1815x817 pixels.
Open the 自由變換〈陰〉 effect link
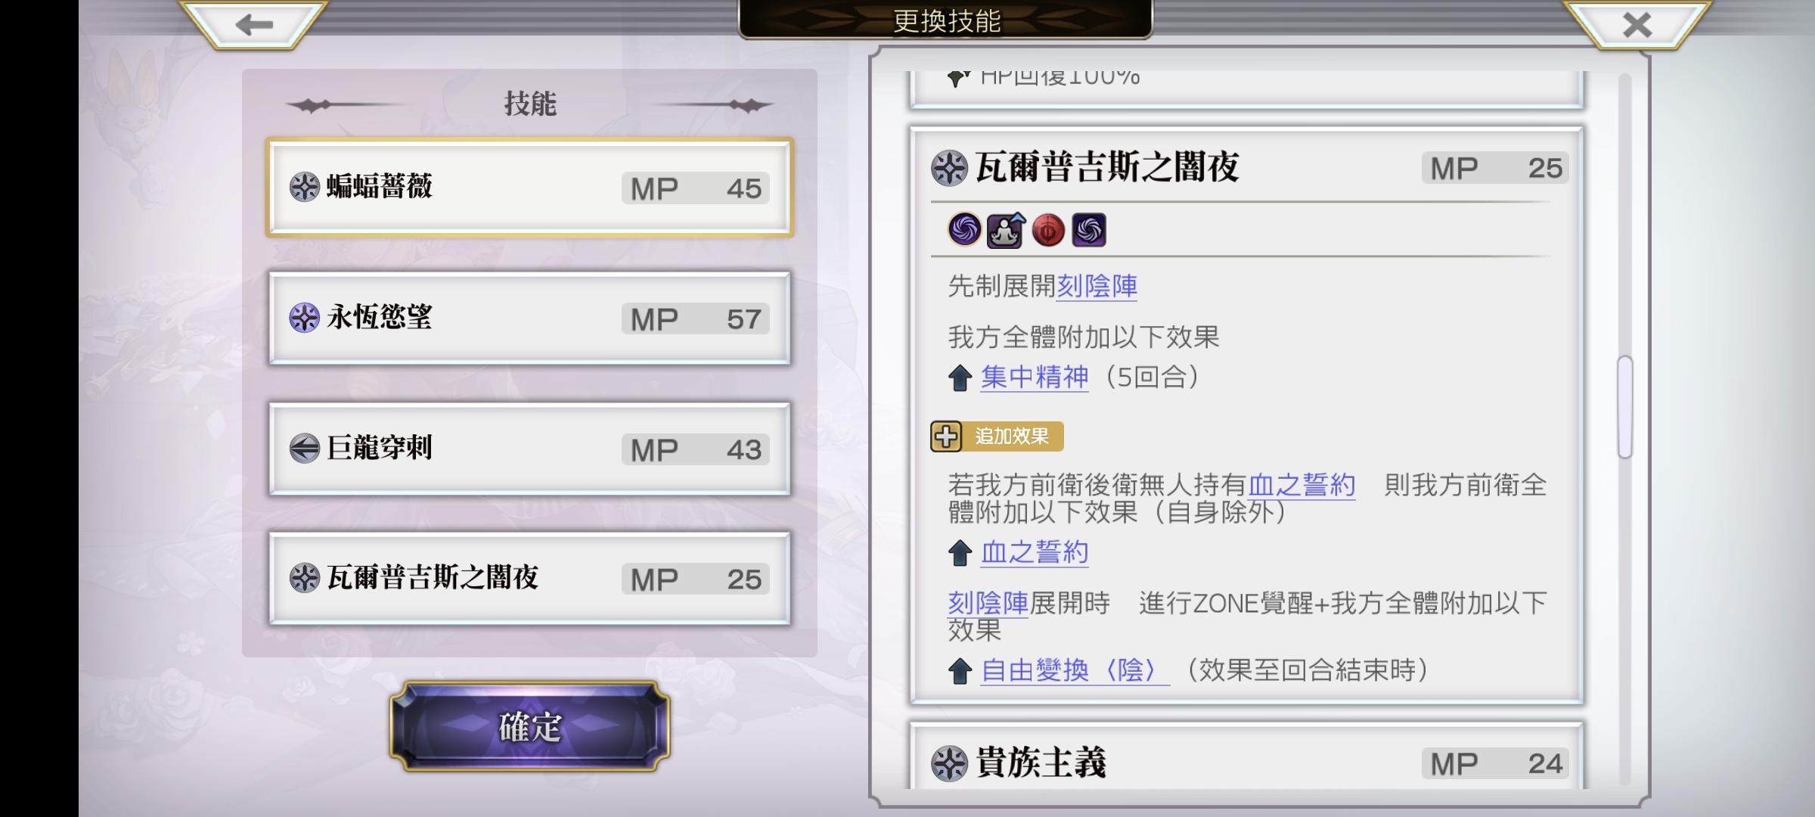pyautogui.click(x=1075, y=670)
